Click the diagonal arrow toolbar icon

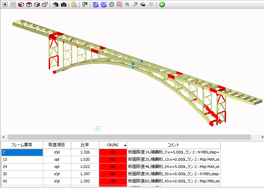click(135, 4)
